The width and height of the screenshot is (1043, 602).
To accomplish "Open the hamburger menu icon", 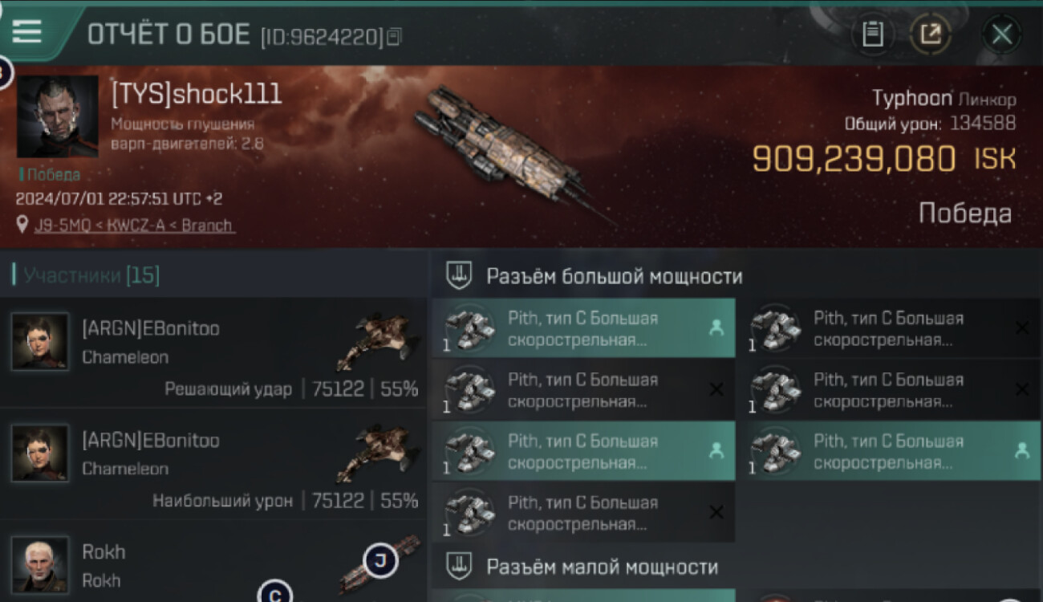I will 26,31.
